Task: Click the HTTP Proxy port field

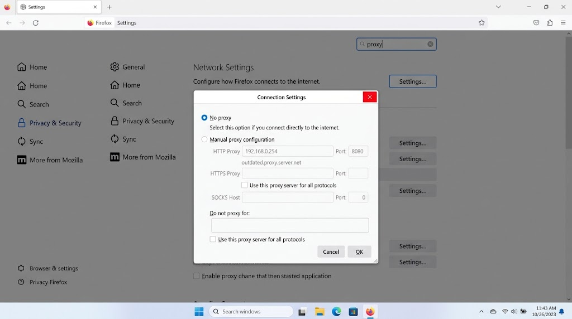Action: pos(358,151)
